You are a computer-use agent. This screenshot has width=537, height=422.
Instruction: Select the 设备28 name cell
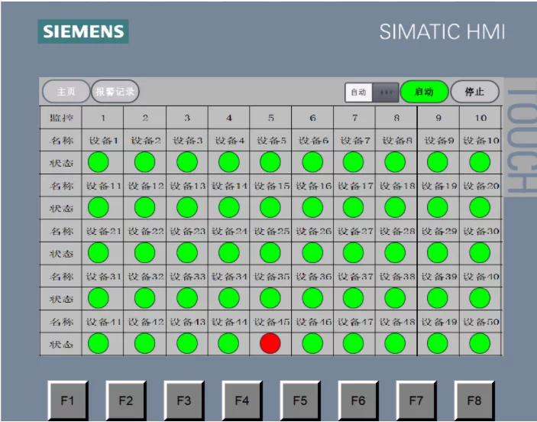click(396, 231)
